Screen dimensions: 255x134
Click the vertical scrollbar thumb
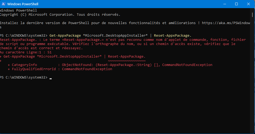coord(252,15)
